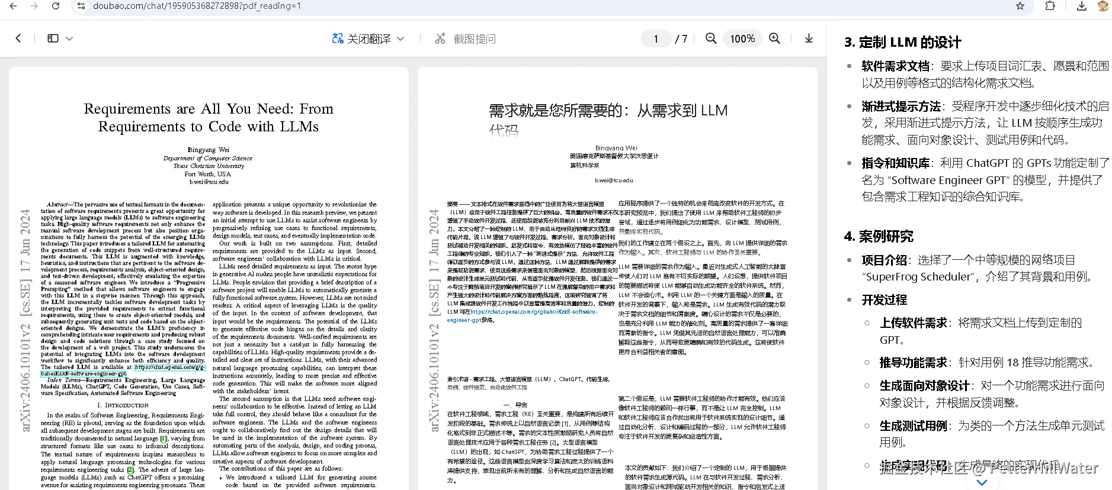
Task: Click the bullet 指令和知识库
Action: click(896, 163)
